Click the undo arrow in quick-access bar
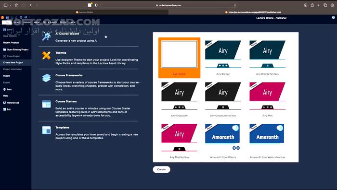 [x=12, y=17]
